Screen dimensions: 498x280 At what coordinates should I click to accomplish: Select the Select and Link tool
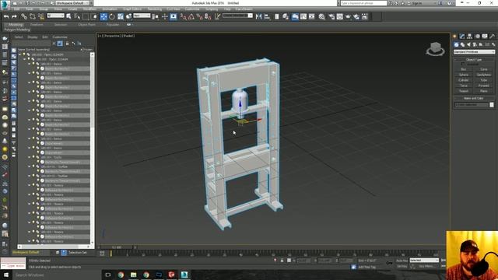pos(24,16)
